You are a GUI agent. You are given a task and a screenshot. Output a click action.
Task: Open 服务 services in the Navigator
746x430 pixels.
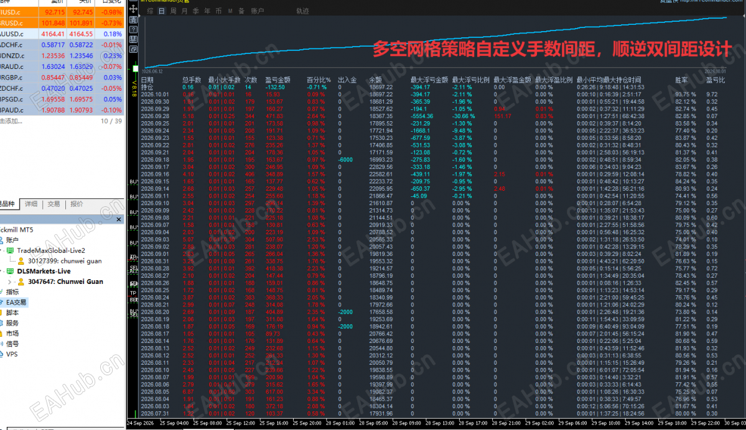pyautogui.click(x=12, y=323)
